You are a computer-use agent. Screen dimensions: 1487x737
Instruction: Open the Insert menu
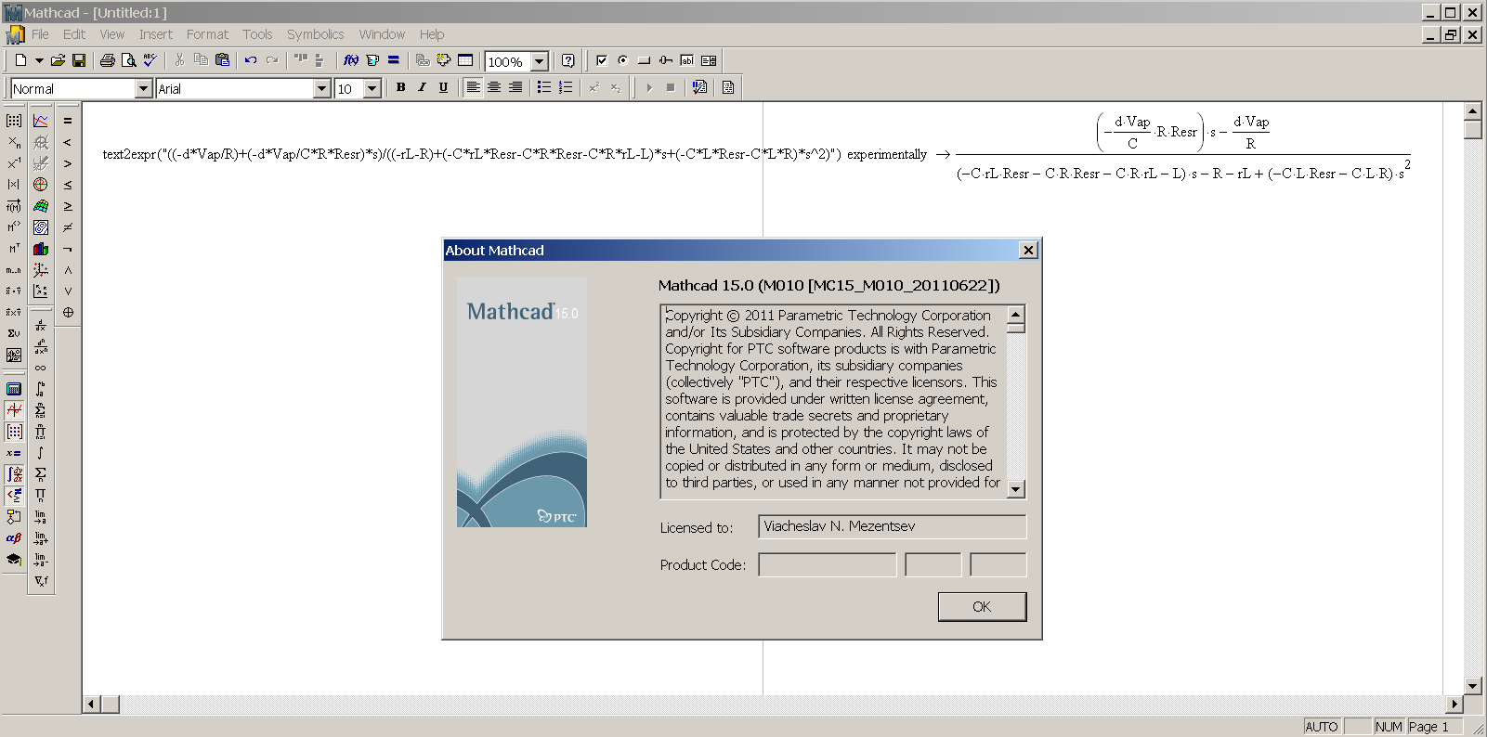point(156,34)
